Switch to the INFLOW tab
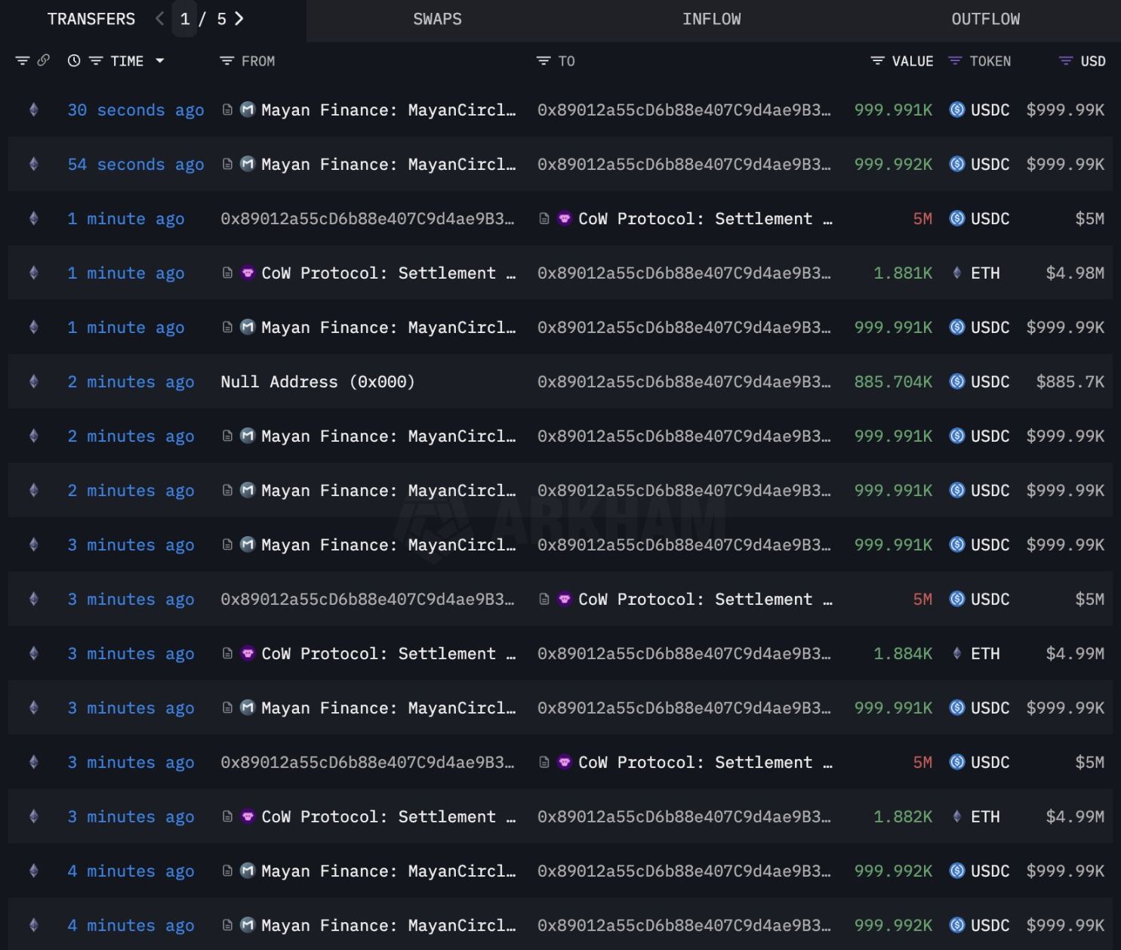The width and height of the screenshot is (1121, 950). tap(711, 20)
